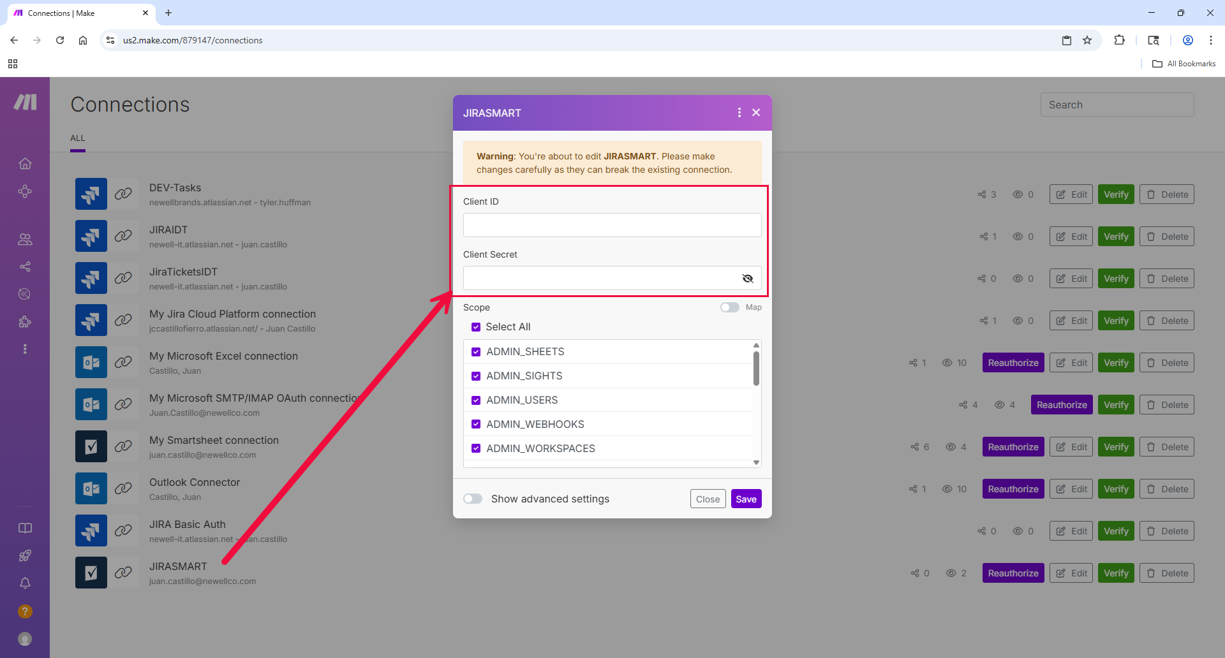Click the Make logo in sidebar

pyautogui.click(x=25, y=102)
